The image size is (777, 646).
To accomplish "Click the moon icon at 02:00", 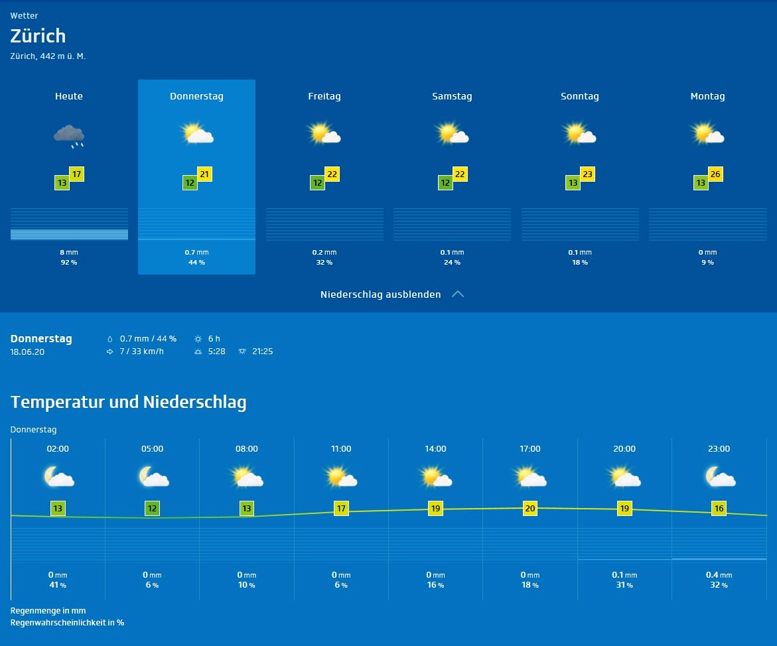I will (58, 477).
